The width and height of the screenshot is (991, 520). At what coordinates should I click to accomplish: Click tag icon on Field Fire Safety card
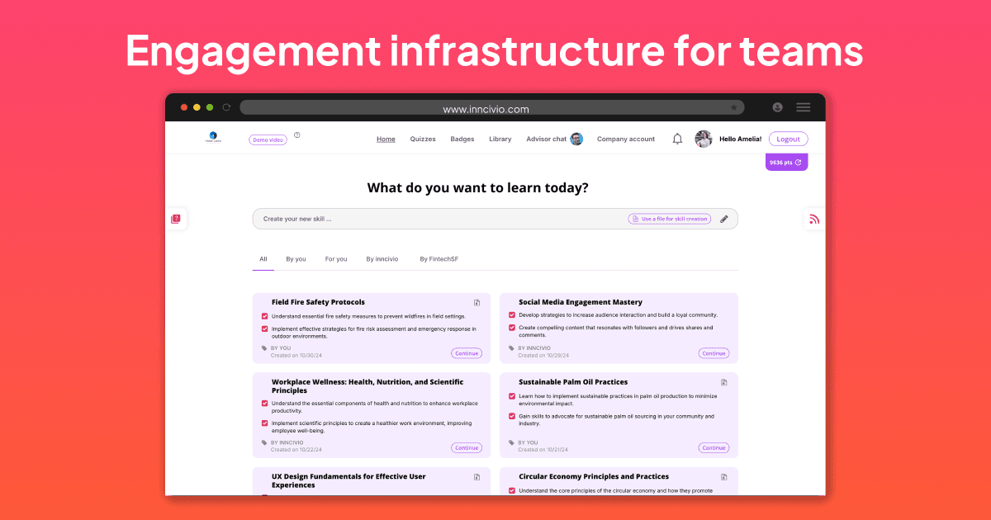[x=264, y=348]
